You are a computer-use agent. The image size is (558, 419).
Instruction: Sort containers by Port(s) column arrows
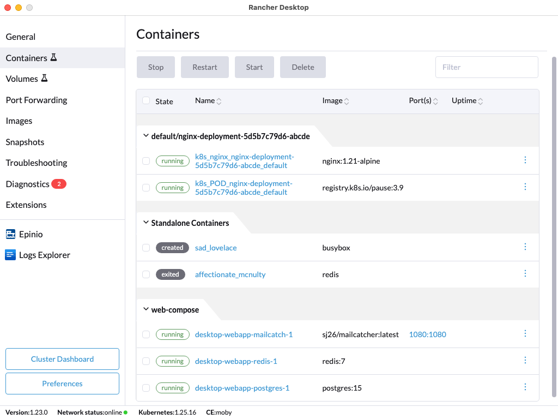click(435, 101)
